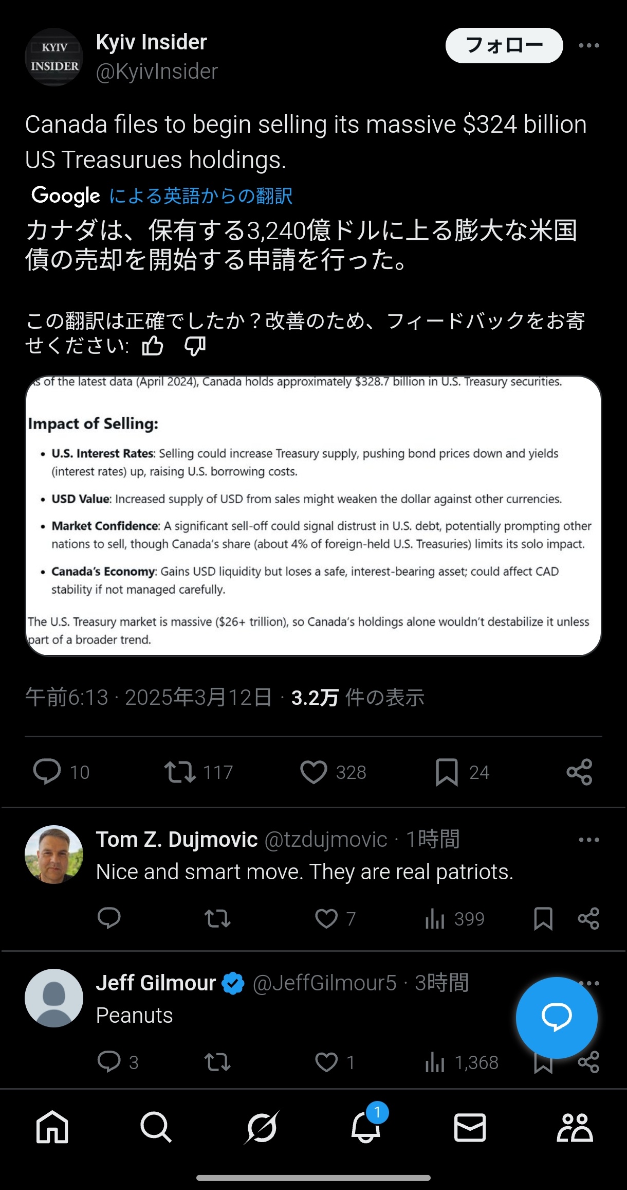
Task: Reply to the main post via comment icon
Action: [47, 772]
